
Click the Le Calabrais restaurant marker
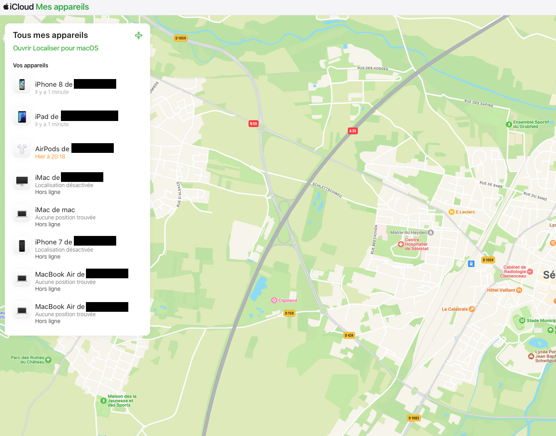pos(472,309)
